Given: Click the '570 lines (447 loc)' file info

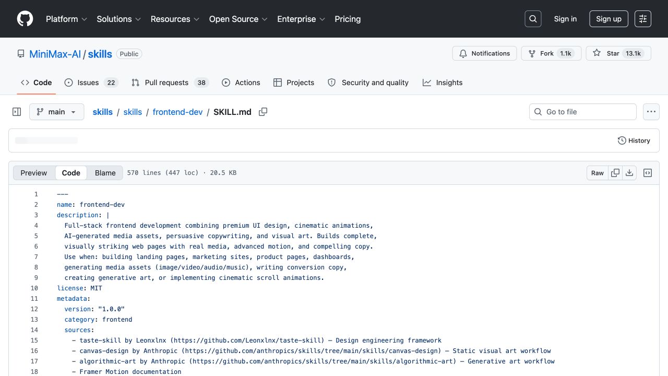Looking at the screenshot, I should [163, 173].
